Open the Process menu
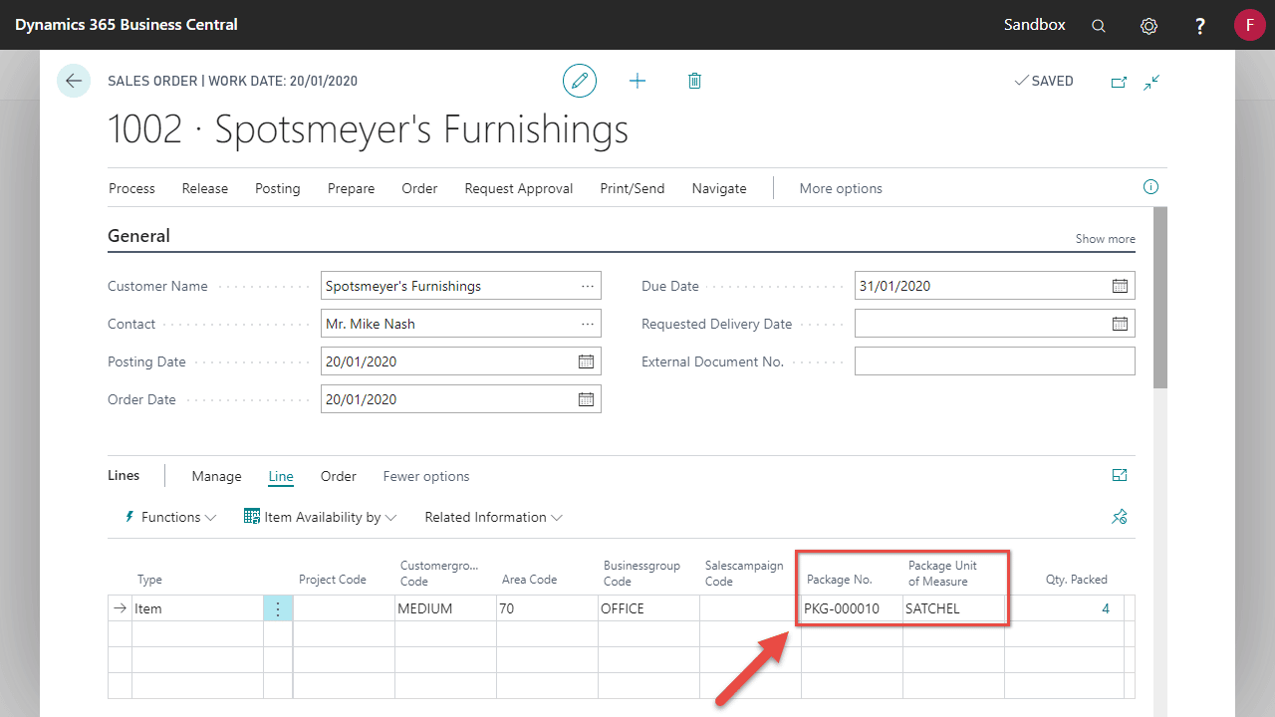This screenshot has width=1275, height=717. [131, 188]
